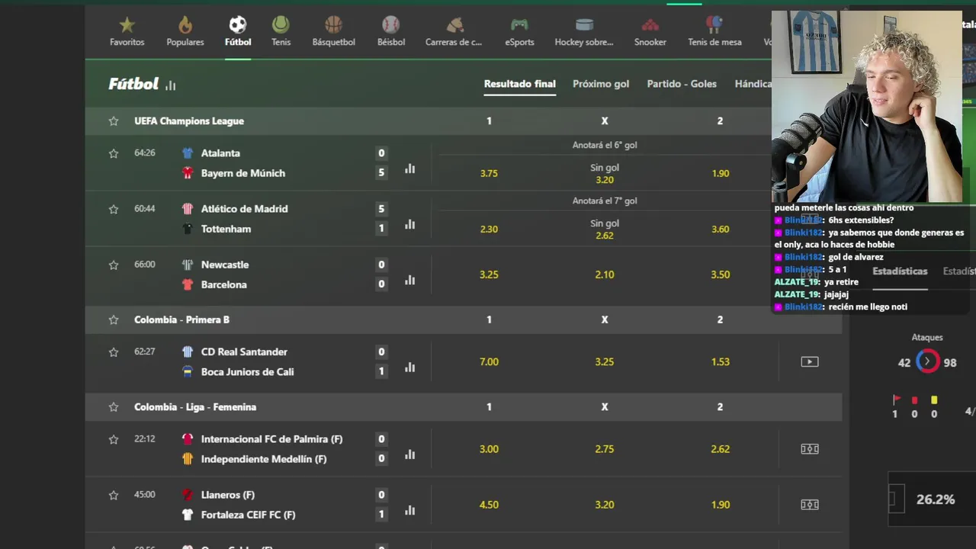Select the 2.10 draw odds for Newcastle-Barcelona
The width and height of the screenshot is (976, 549).
point(604,274)
